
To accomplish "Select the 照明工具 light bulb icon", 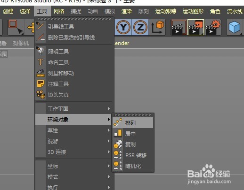I will coord(41,51).
